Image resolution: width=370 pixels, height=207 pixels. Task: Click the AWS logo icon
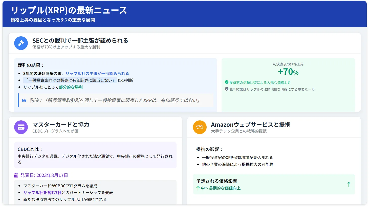pyautogui.click(x=200, y=127)
